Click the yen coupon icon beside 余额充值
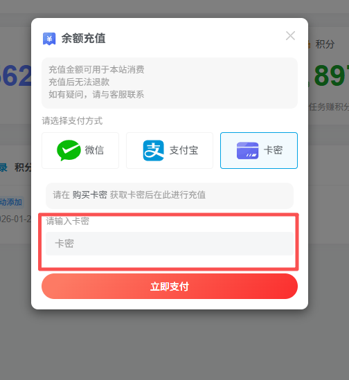The width and height of the screenshot is (349, 380). 49,39
